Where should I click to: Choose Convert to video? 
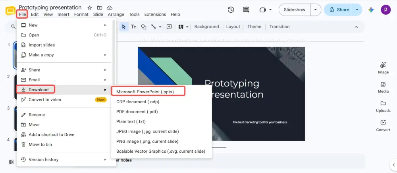64,100
